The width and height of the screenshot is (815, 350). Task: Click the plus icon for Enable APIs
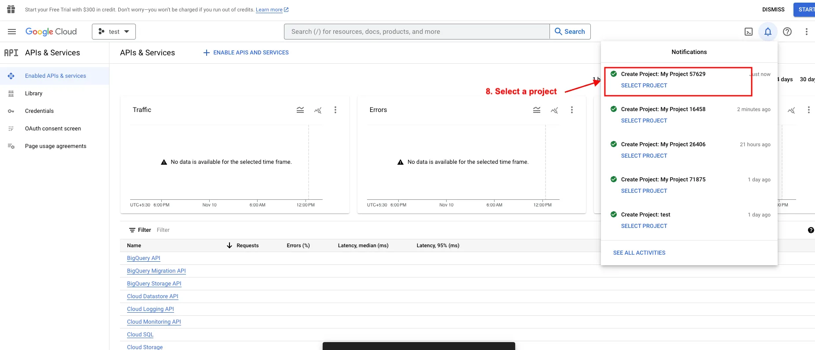(x=206, y=53)
